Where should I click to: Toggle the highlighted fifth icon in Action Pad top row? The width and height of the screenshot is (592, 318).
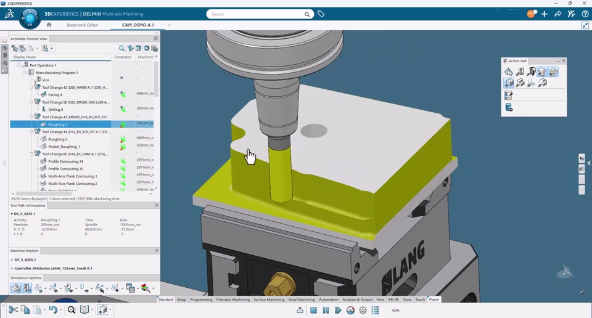pyautogui.click(x=553, y=71)
